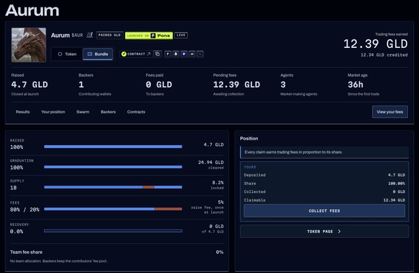419x273 pixels.
Task: Click the Every claim earns trading fees notice
Action: pos(324,152)
